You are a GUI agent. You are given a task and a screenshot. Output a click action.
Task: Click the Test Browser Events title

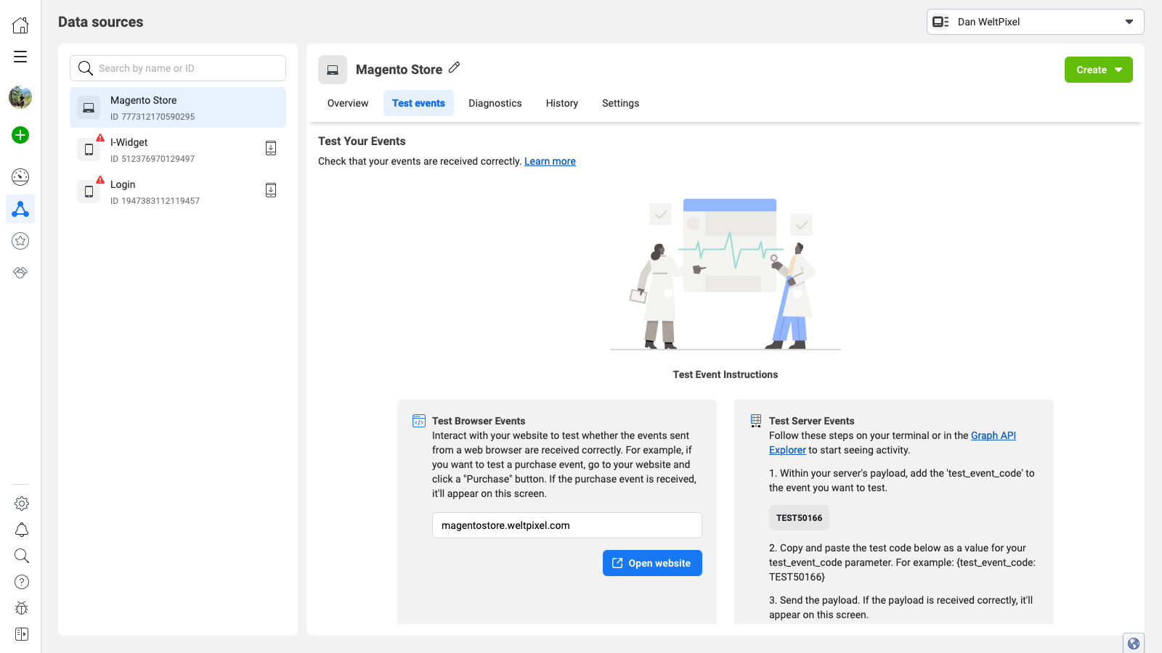click(x=479, y=421)
